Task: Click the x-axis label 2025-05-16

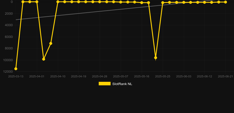Action: (x=142, y=77)
